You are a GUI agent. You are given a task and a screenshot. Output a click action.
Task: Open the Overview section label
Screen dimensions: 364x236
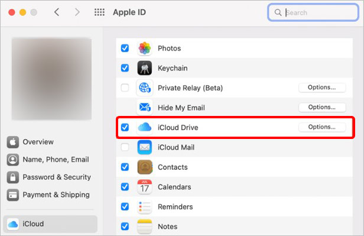tap(38, 142)
